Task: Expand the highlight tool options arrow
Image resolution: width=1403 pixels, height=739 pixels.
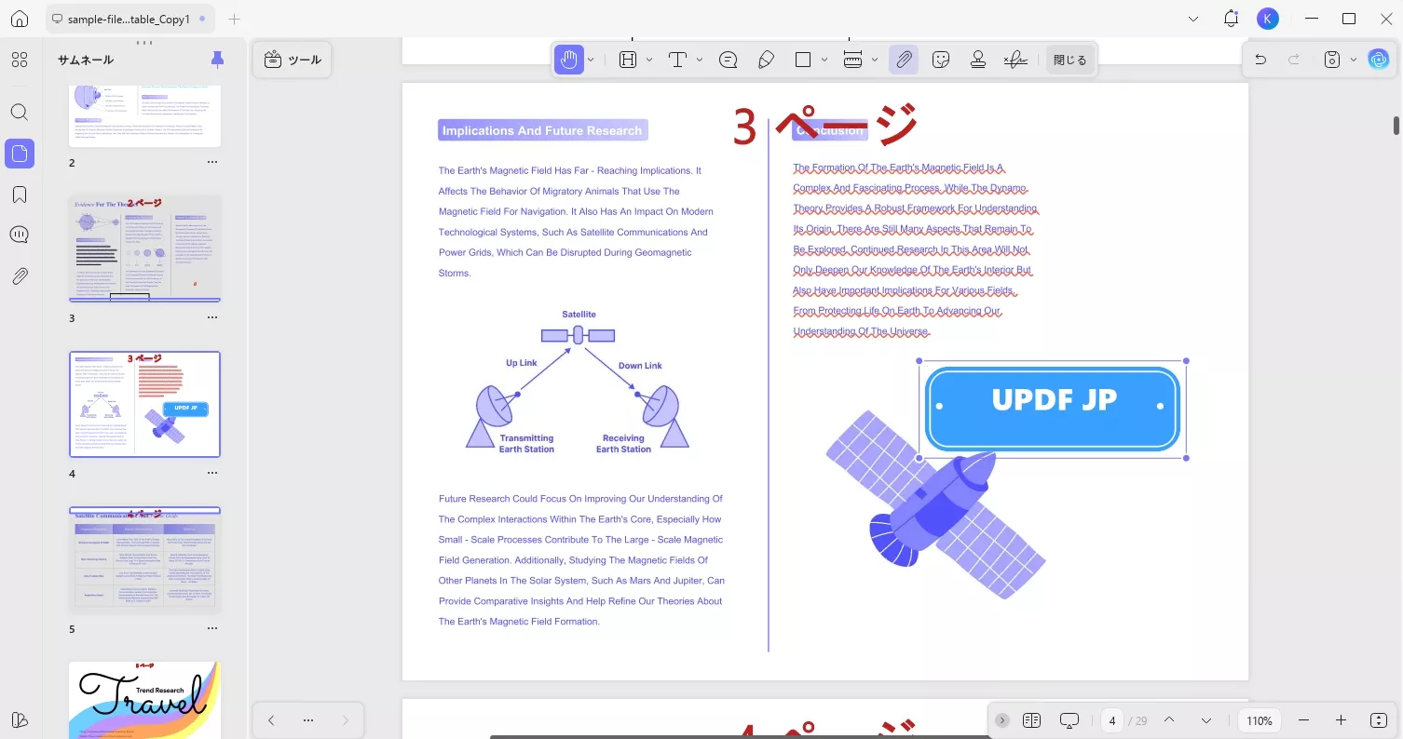Action: pos(649,60)
